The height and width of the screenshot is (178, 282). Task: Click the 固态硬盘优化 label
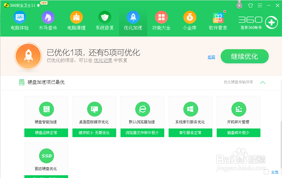tap(46, 169)
